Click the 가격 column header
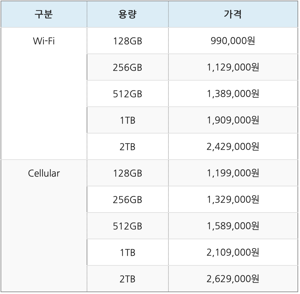300x294 pixels. [x=233, y=14]
